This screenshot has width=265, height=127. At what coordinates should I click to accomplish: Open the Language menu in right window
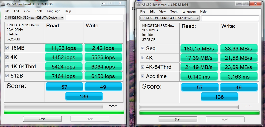(189, 12)
